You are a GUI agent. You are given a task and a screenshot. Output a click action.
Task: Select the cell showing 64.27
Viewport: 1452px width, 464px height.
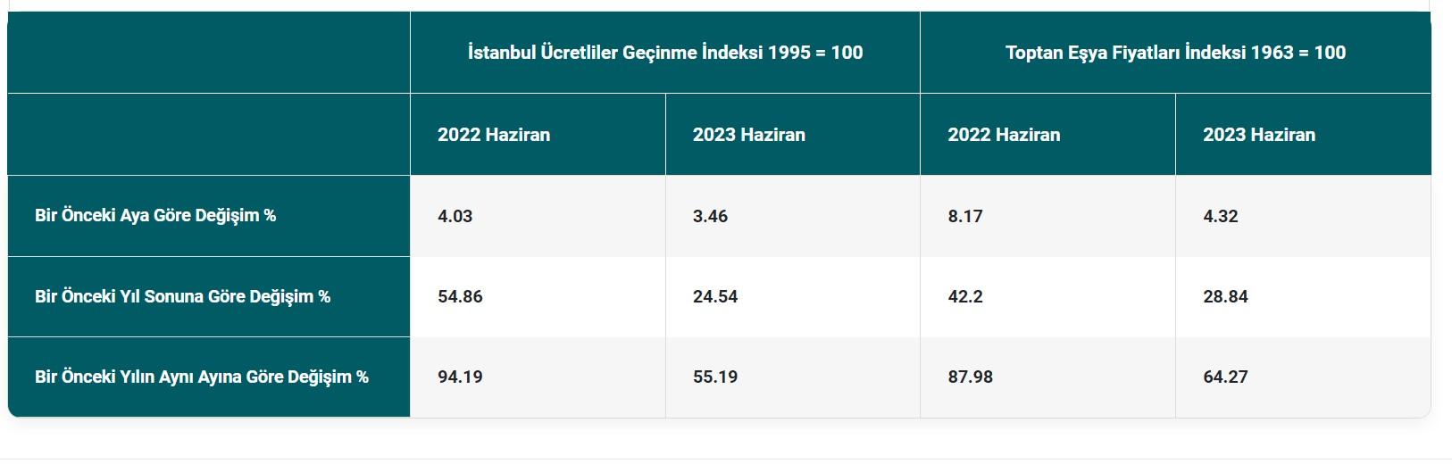coord(1225,377)
